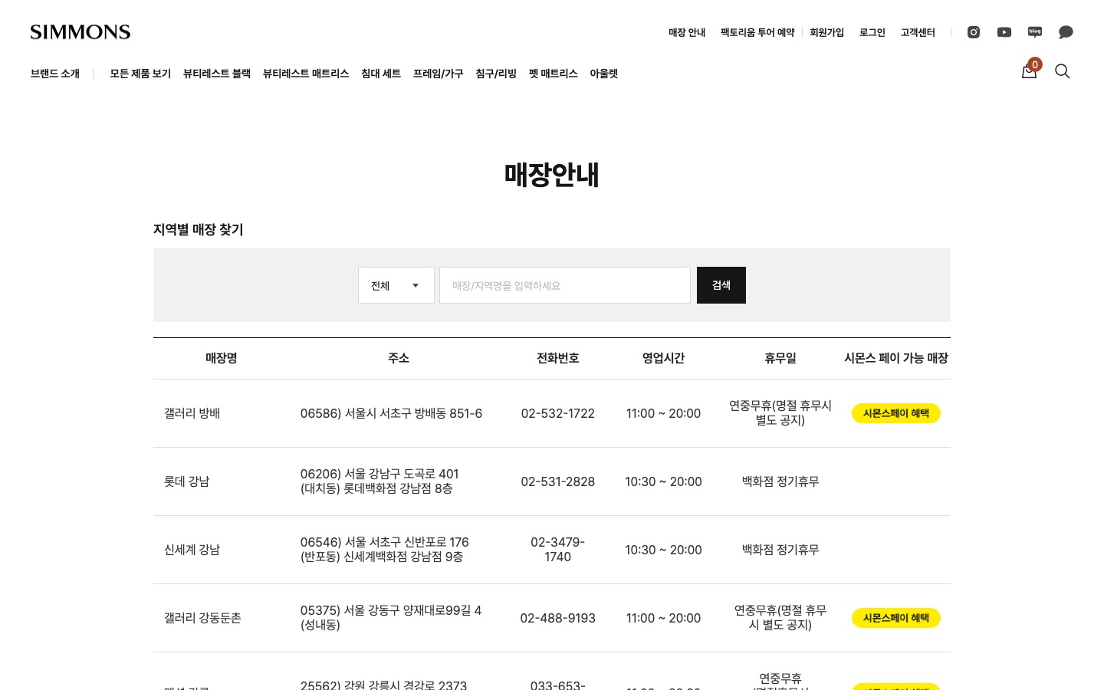Screen dimensions: 1104x690
Task: Click 연중무휴 closure note for 갤러리 방배
Action: click(780, 413)
